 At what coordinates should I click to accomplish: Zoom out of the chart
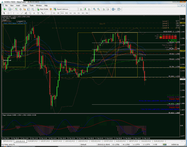pos(98,9)
